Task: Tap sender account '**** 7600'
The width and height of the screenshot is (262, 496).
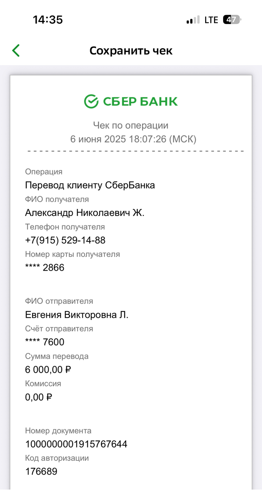Action: [x=45, y=342]
